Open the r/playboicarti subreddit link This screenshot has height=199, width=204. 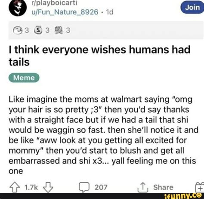click(x=54, y=3)
